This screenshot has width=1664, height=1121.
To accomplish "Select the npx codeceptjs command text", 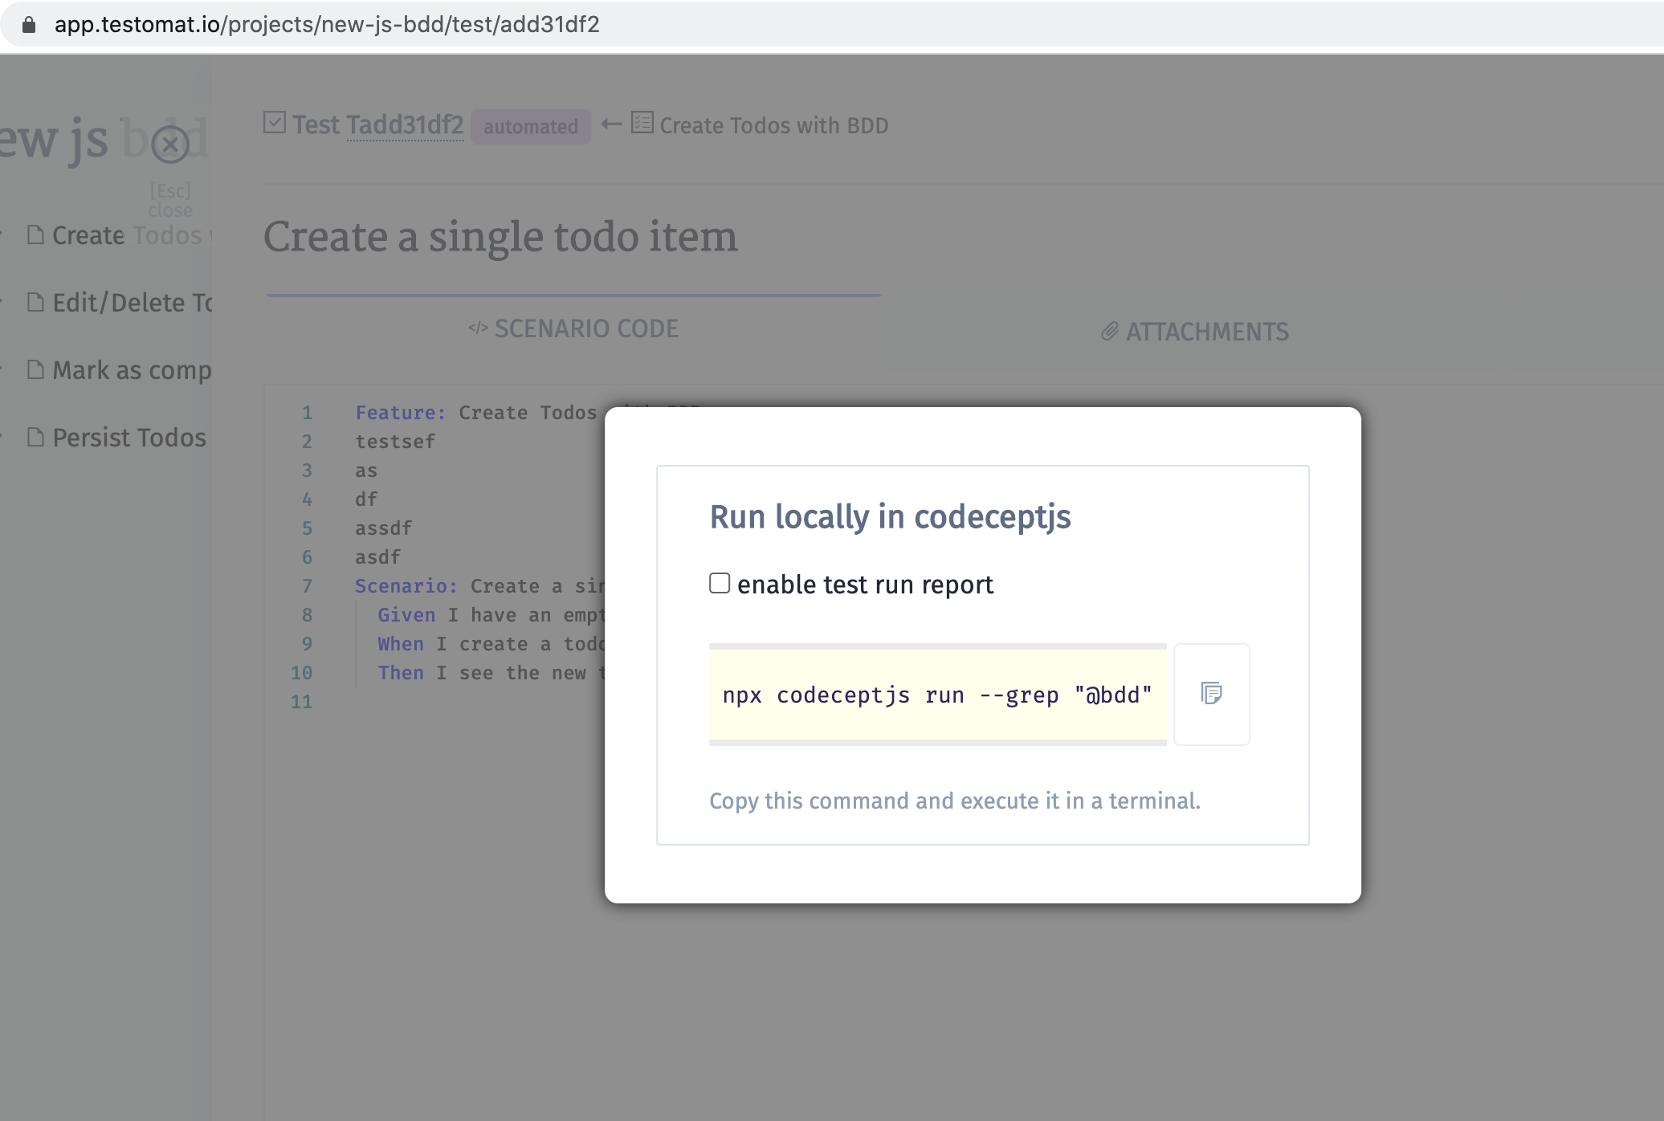I will click(936, 694).
